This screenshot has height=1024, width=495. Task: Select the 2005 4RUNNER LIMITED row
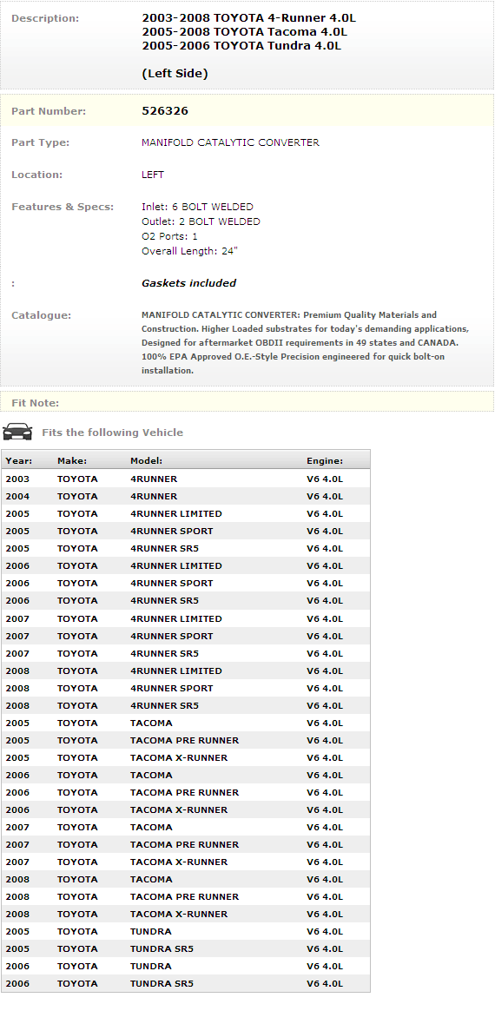(x=186, y=513)
